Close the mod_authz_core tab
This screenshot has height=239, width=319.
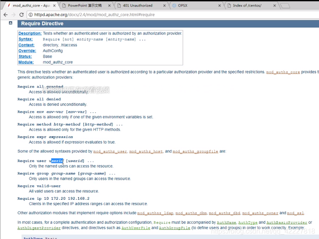[x=54, y=6]
